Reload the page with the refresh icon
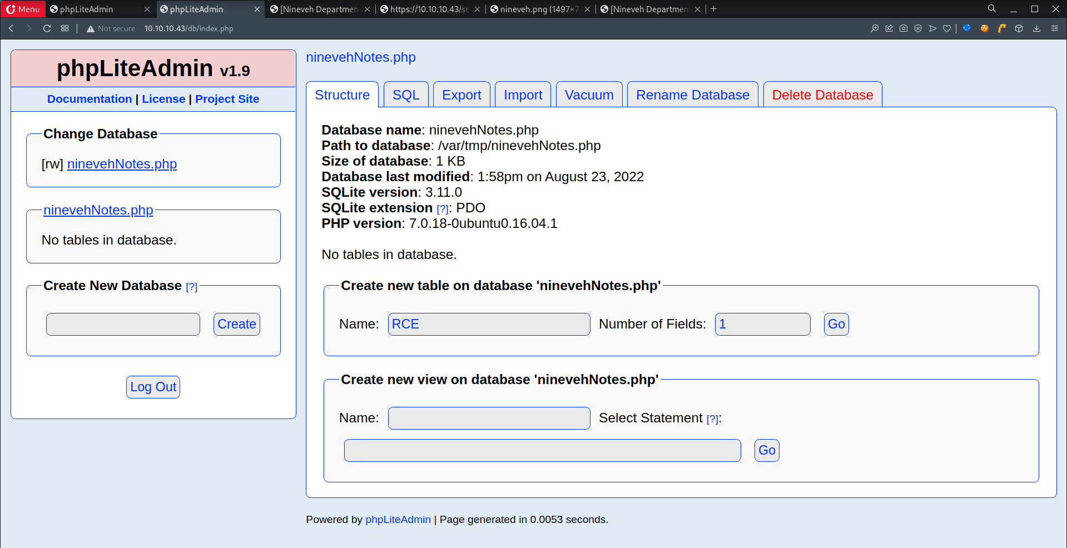Viewport: 1067px width, 548px height. coord(47,28)
